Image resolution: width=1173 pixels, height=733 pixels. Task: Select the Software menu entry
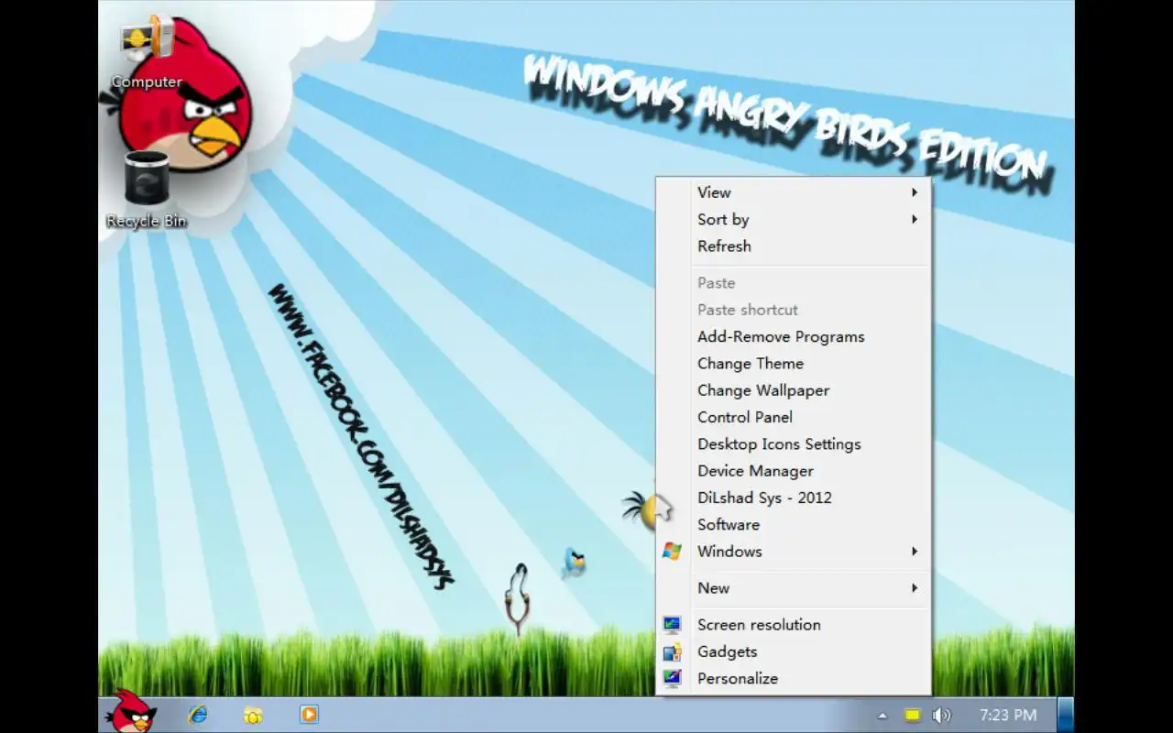coord(794,524)
